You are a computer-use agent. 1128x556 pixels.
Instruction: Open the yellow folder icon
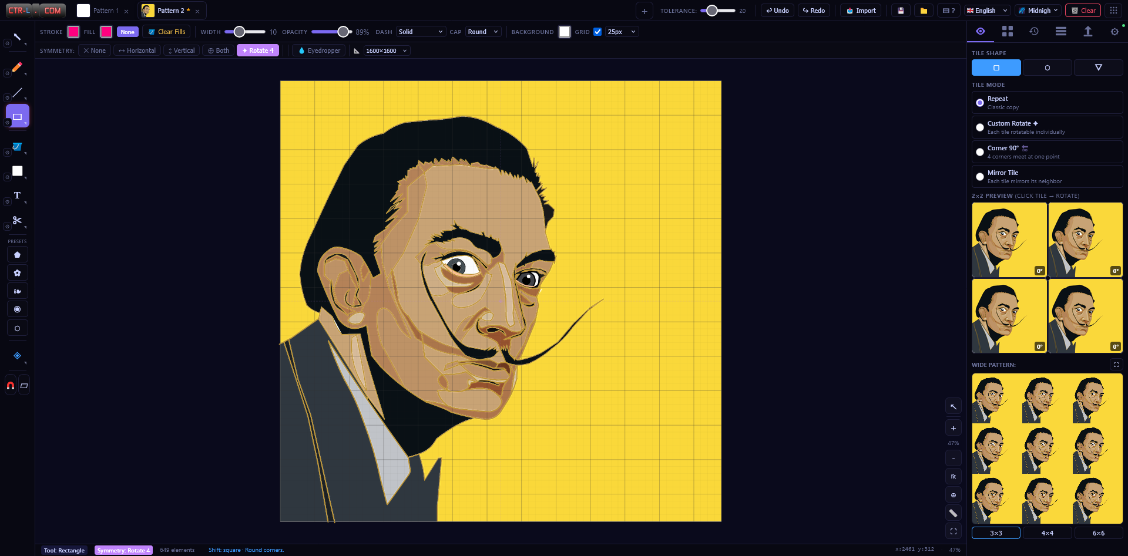924,11
